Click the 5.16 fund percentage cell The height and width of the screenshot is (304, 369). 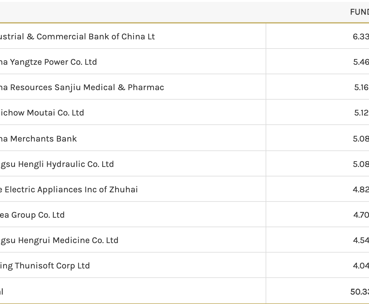coord(361,87)
